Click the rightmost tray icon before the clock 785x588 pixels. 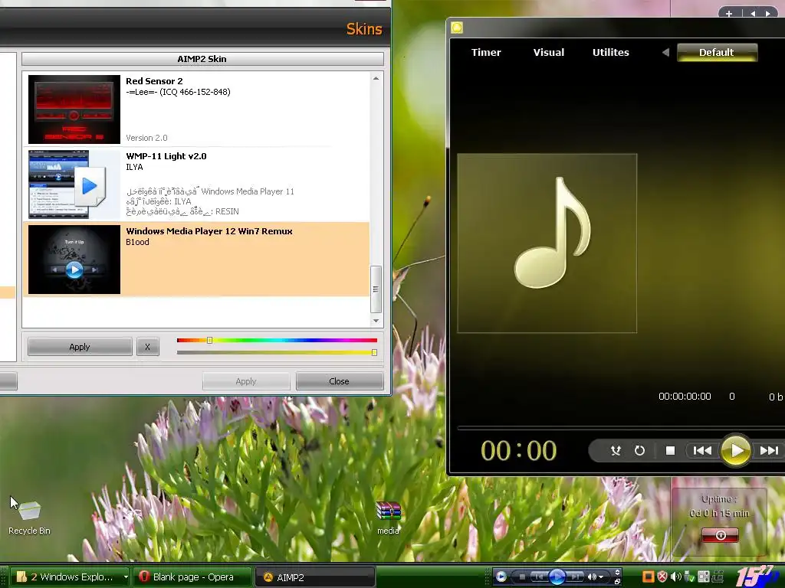tap(718, 577)
